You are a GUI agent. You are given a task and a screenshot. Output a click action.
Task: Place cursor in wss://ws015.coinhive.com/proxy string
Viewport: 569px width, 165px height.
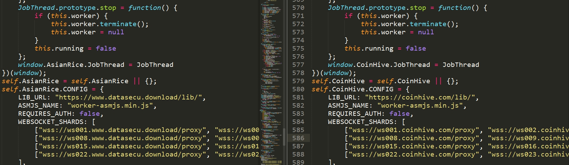coord(413,146)
